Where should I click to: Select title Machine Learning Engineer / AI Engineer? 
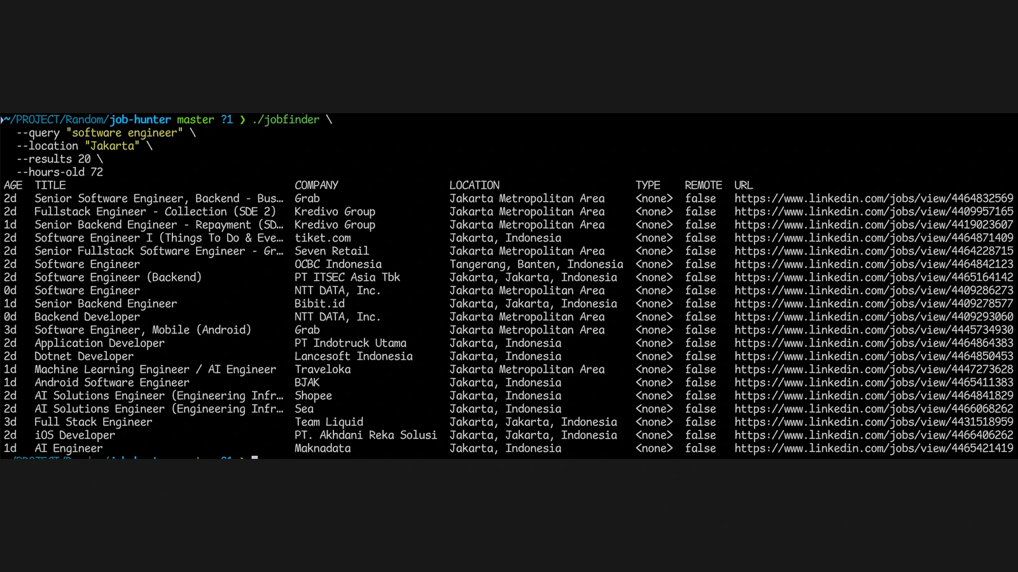tap(155, 369)
